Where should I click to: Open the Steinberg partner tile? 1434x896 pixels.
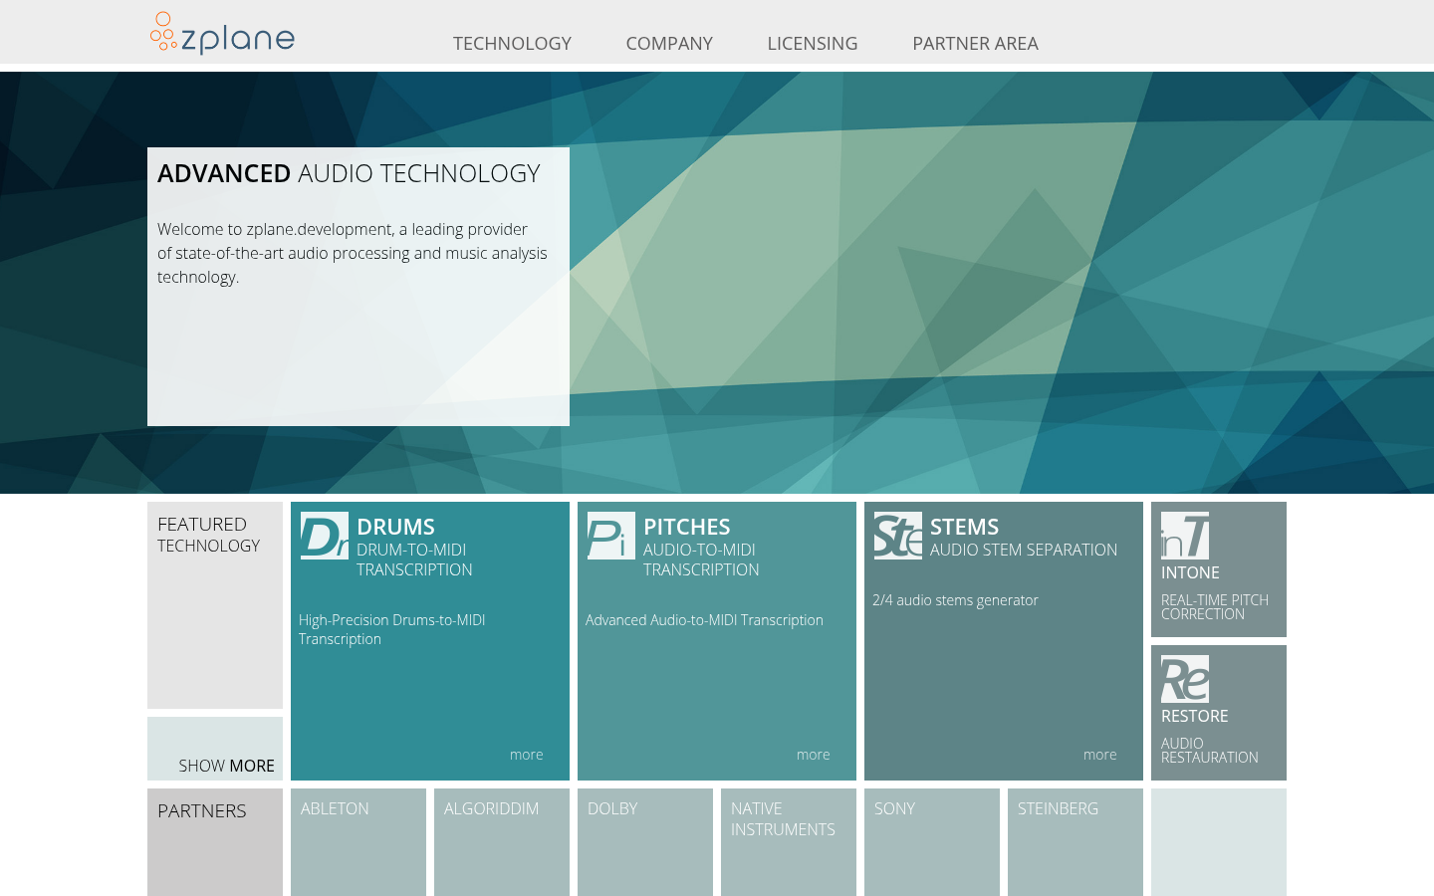(1075, 842)
